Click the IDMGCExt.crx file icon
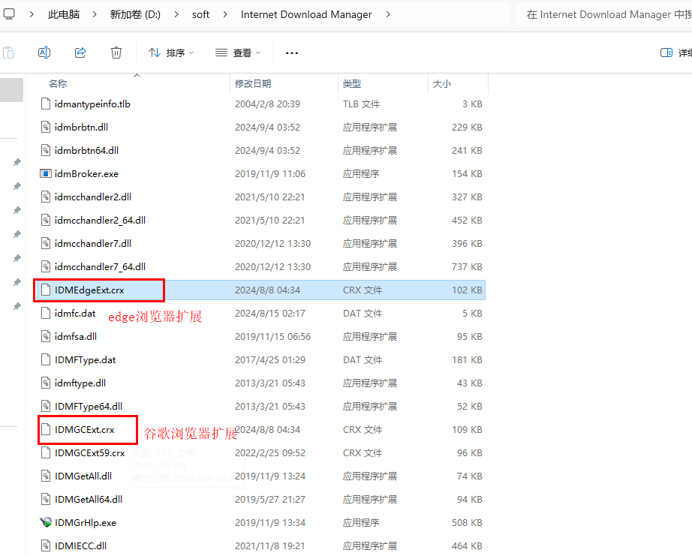Viewport: 692px width, 556px height. click(46, 430)
